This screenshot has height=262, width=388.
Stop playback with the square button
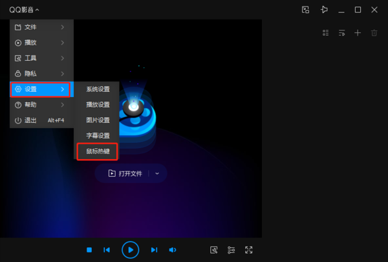point(89,250)
